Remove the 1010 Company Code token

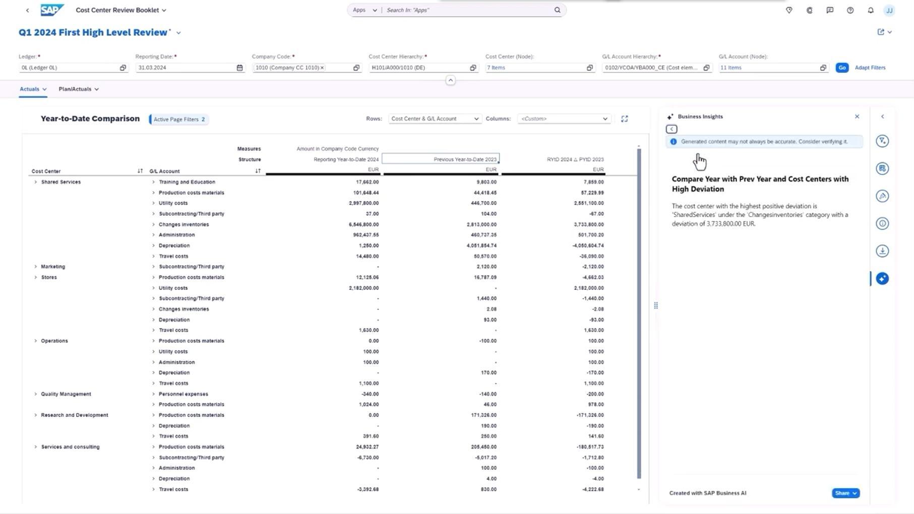(x=322, y=68)
